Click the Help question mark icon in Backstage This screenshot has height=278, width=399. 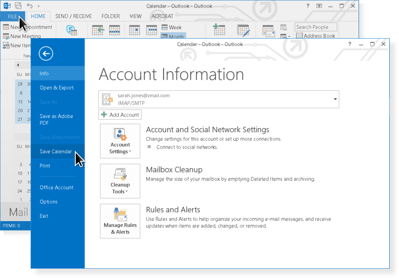click(x=350, y=44)
